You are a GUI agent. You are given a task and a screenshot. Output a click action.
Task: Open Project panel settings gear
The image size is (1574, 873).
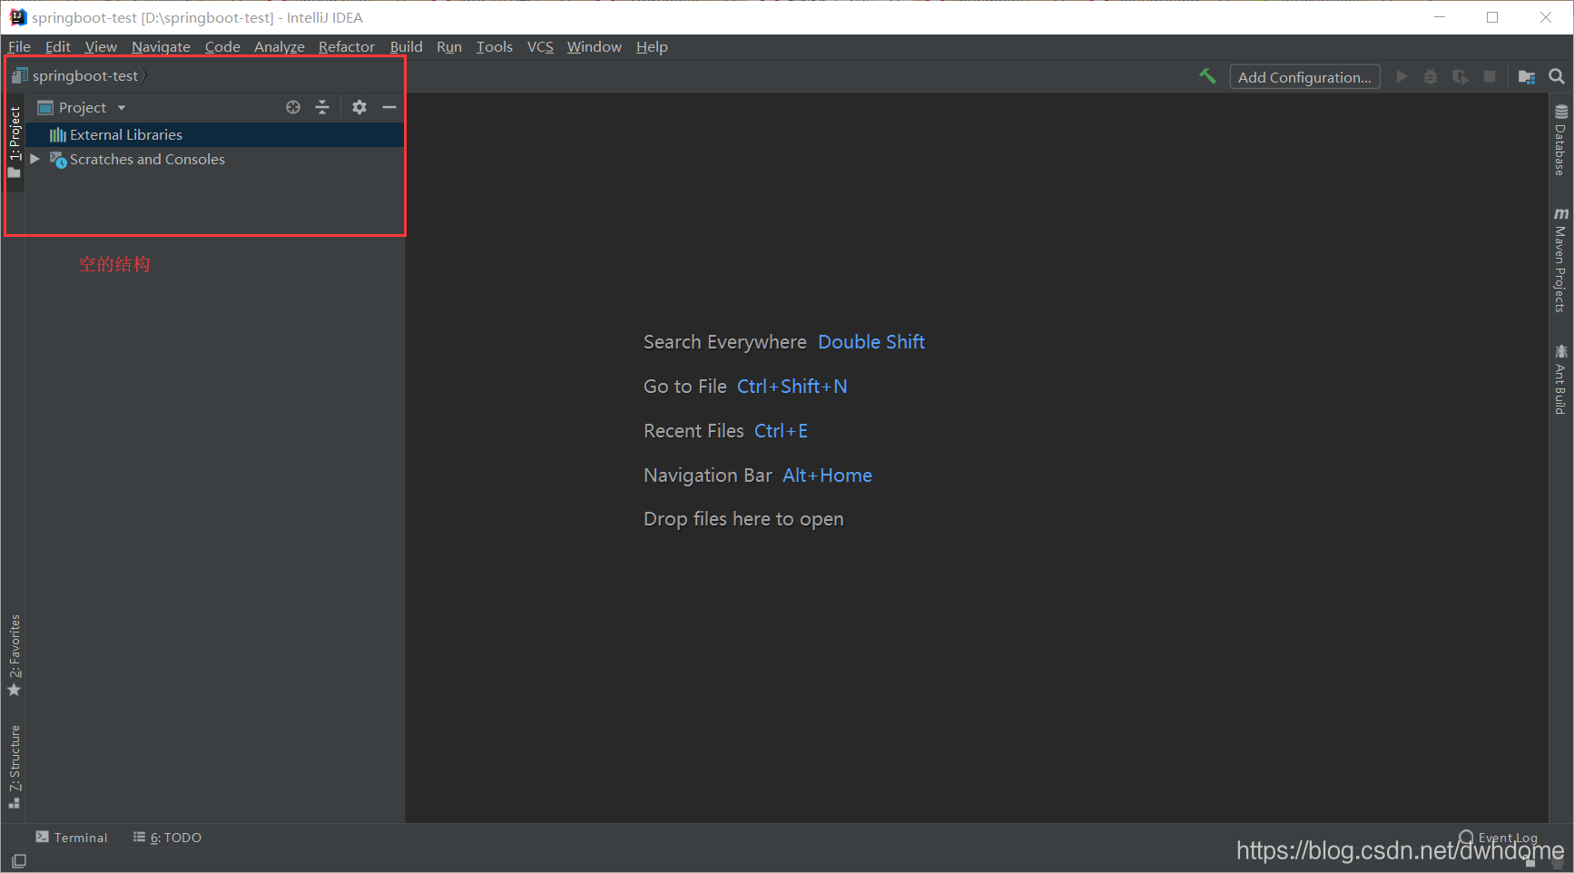[359, 107]
